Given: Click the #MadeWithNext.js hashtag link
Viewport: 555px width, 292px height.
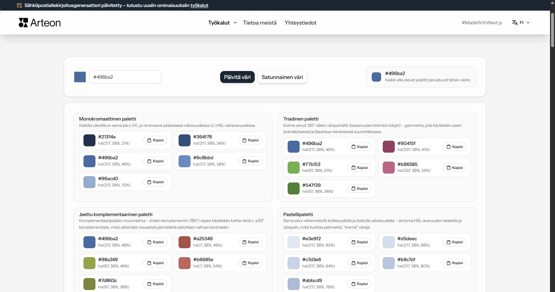Looking at the screenshot, I should coord(482,23).
